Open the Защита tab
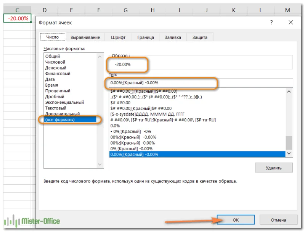 (200, 37)
